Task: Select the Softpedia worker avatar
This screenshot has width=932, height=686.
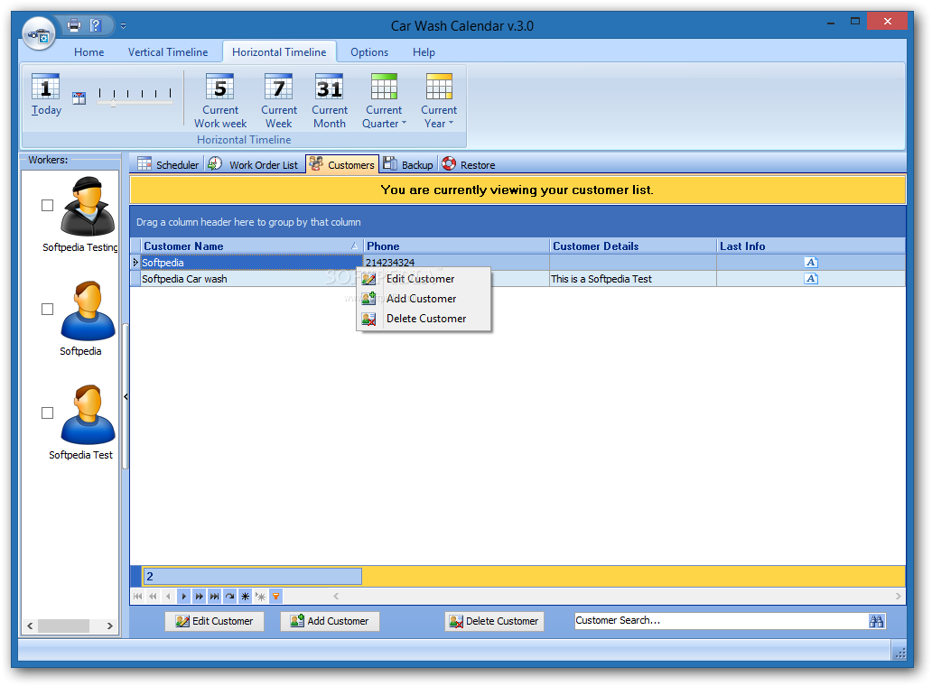Action: pyautogui.click(x=88, y=311)
